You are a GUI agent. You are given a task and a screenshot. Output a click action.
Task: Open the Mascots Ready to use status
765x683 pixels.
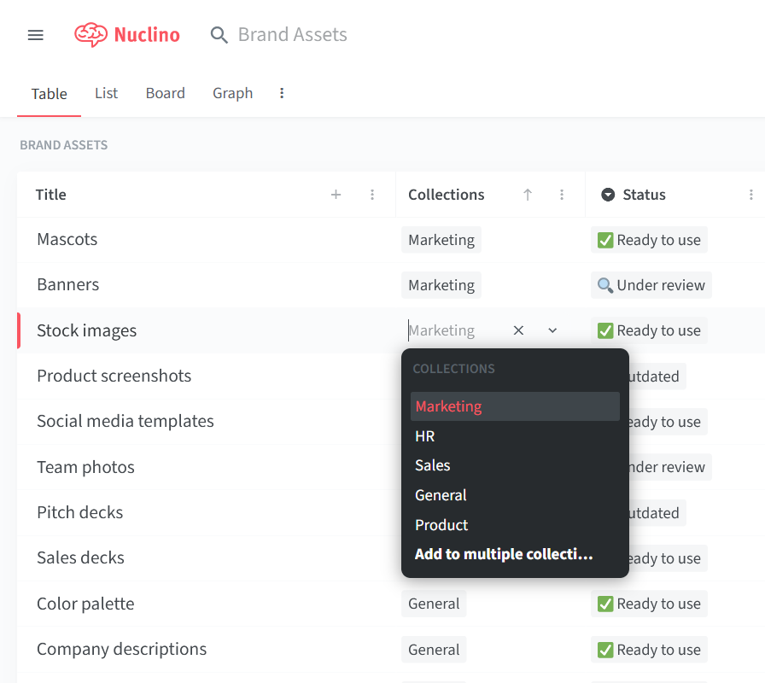649,240
